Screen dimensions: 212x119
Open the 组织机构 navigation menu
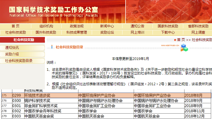click(x=46, y=26)
